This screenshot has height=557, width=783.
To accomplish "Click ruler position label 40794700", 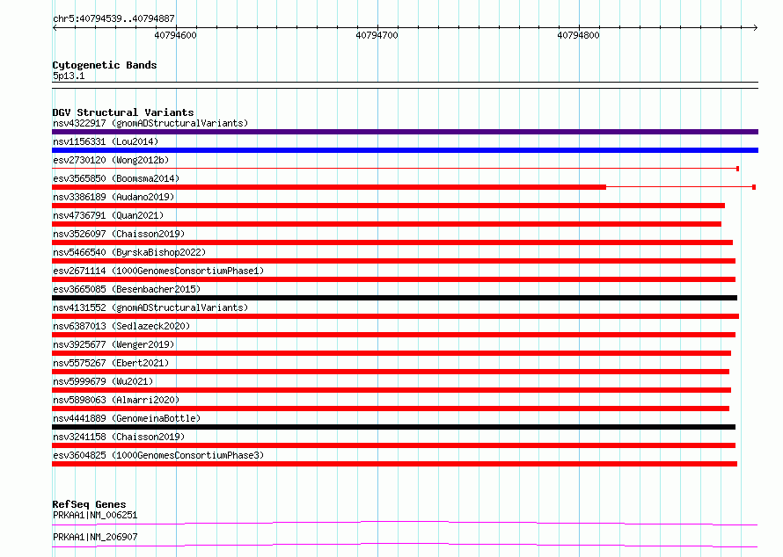I will 377,35.
